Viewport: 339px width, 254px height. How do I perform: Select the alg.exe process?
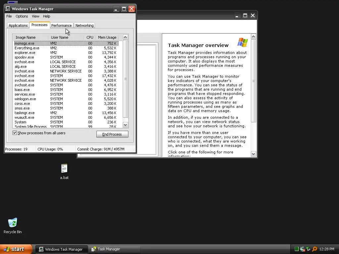[66, 66]
